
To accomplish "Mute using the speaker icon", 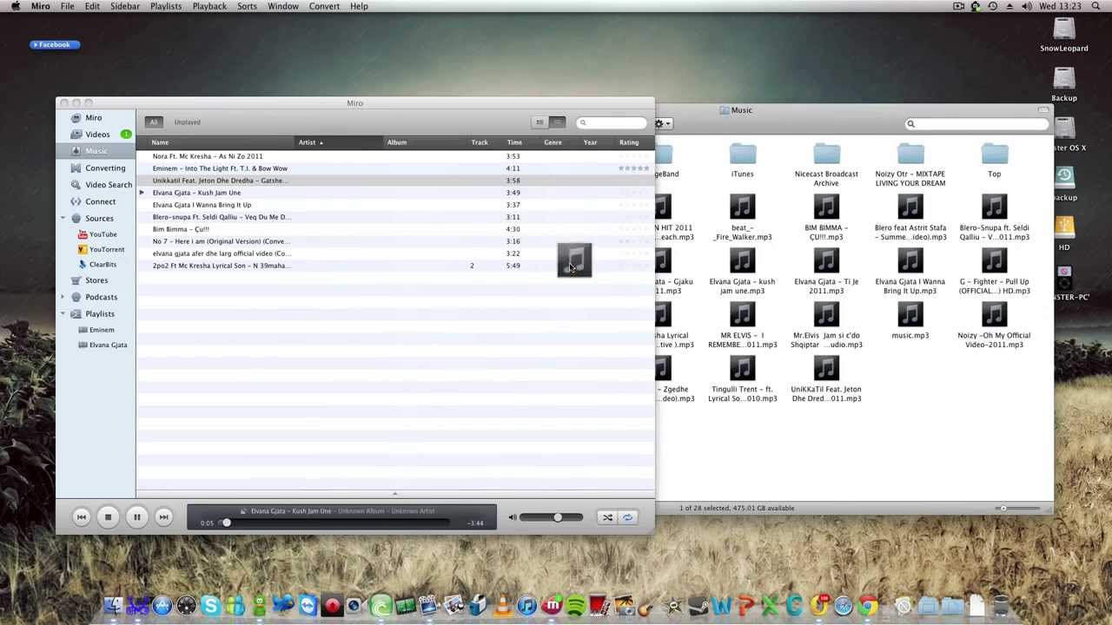I will 512,517.
